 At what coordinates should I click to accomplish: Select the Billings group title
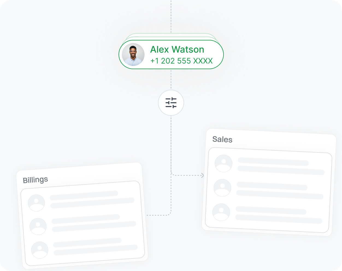(x=36, y=180)
